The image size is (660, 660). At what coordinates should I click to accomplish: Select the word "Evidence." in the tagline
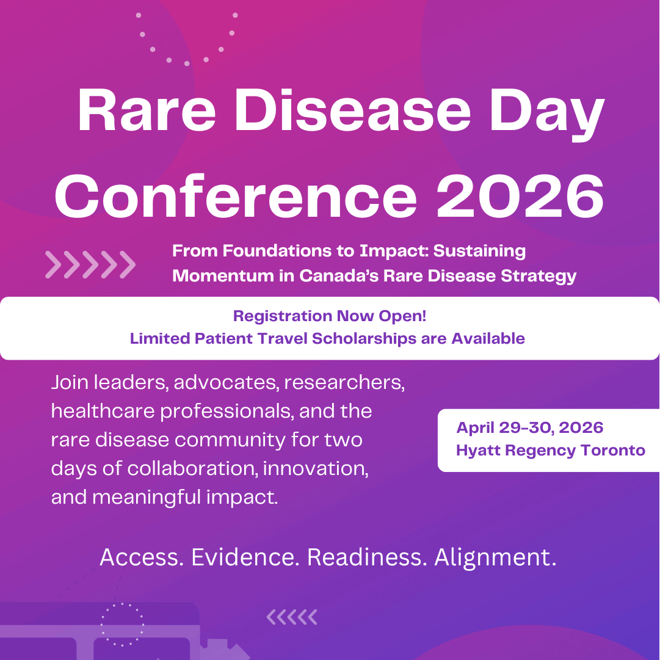click(245, 557)
